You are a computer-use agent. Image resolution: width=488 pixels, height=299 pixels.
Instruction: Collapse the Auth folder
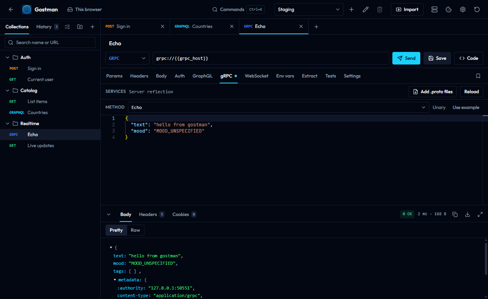[7, 57]
